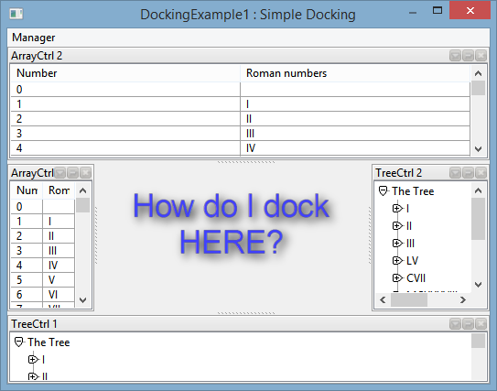Close the TreeCtrl 1 docked panel

(x=481, y=324)
